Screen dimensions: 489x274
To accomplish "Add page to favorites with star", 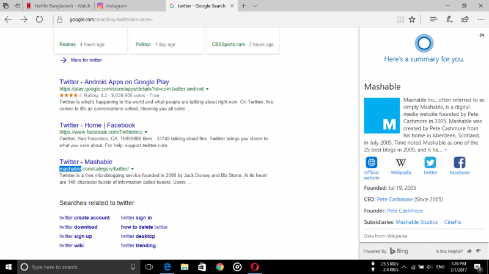I will pos(412,20).
